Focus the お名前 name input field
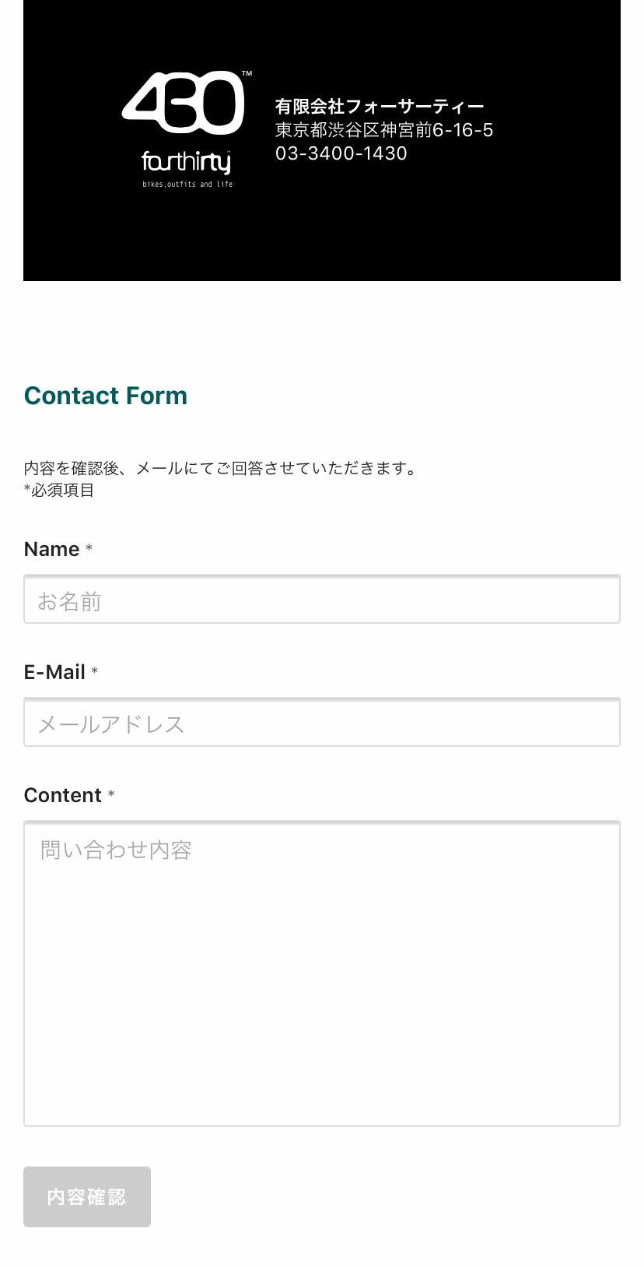The height and width of the screenshot is (1267, 644). (322, 599)
